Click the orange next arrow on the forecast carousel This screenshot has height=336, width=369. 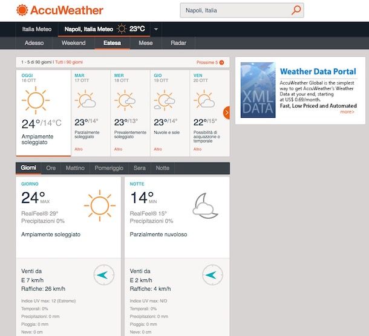point(226,113)
